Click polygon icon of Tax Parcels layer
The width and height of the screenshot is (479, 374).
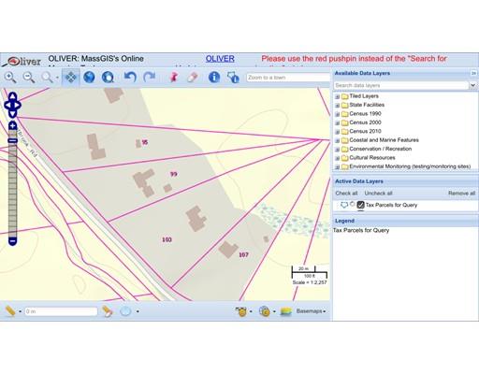[x=344, y=205]
